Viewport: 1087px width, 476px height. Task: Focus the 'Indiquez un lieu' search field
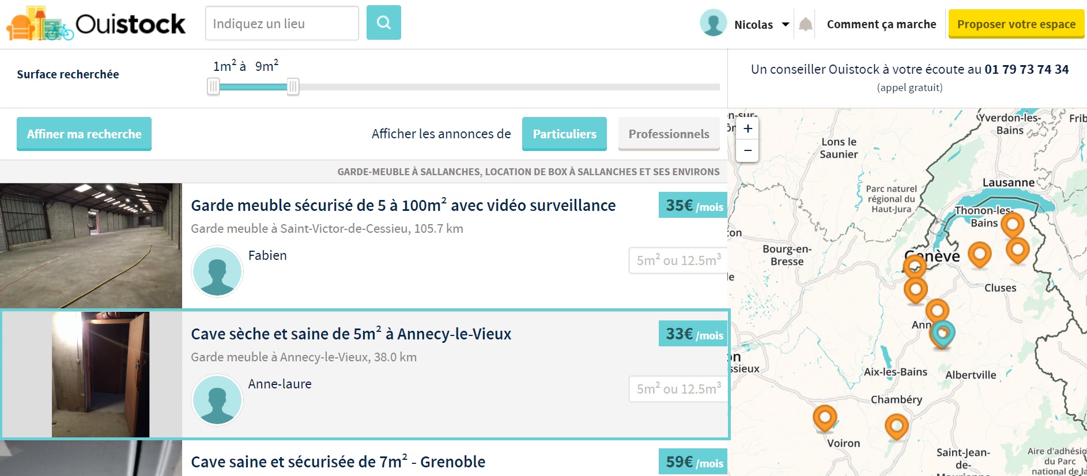(282, 23)
